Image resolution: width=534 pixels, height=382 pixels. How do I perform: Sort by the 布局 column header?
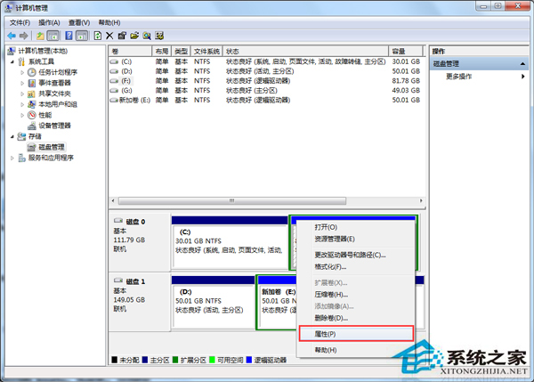coord(162,52)
